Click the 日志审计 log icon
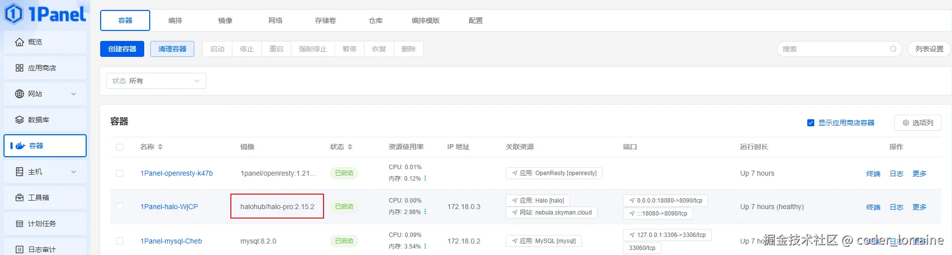Viewport: 952px width, 255px height. point(20,250)
